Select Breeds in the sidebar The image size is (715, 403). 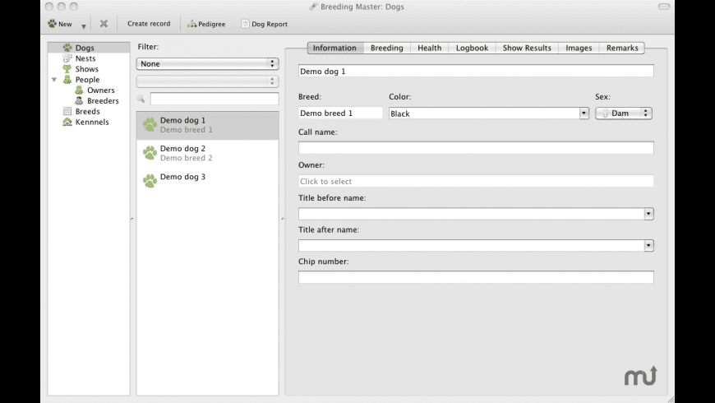coord(88,111)
